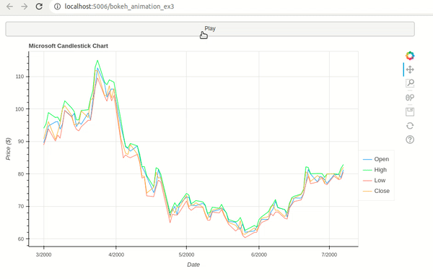Click the 100 y-axis tick label
Screen dimensions: 433x279
click(20, 109)
